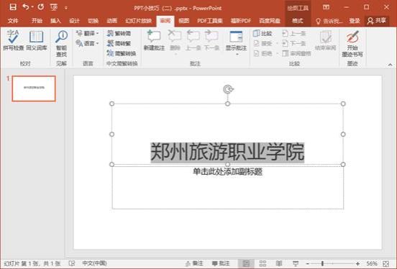Click the 比较 compare icon
Image resolution: width=397 pixels, height=269 pixels.
(263, 33)
